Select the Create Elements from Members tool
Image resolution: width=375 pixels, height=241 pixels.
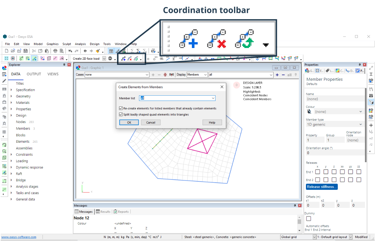pos(123,58)
